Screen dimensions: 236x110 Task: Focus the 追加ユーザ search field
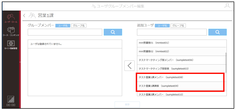(x=172, y=32)
